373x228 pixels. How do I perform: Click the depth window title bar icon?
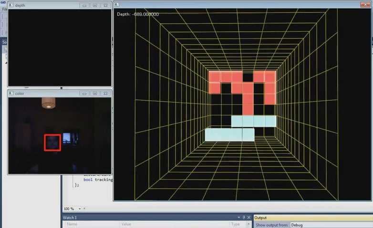[11, 5]
